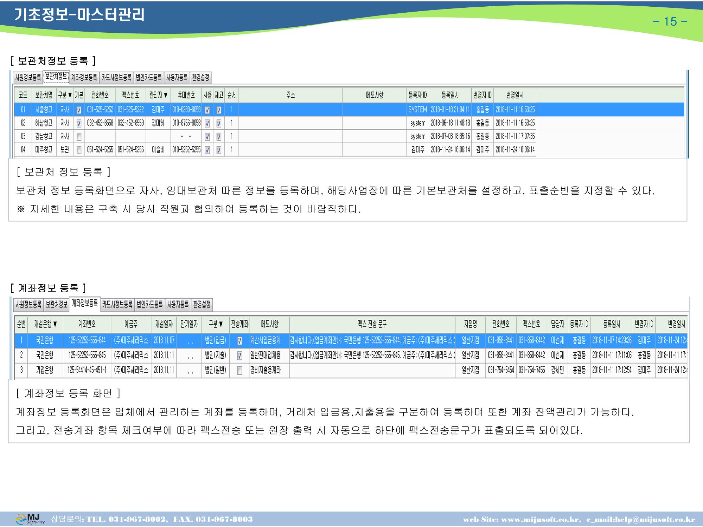Open 보관처정보 tab in account screen

pyautogui.click(x=56, y=305)
